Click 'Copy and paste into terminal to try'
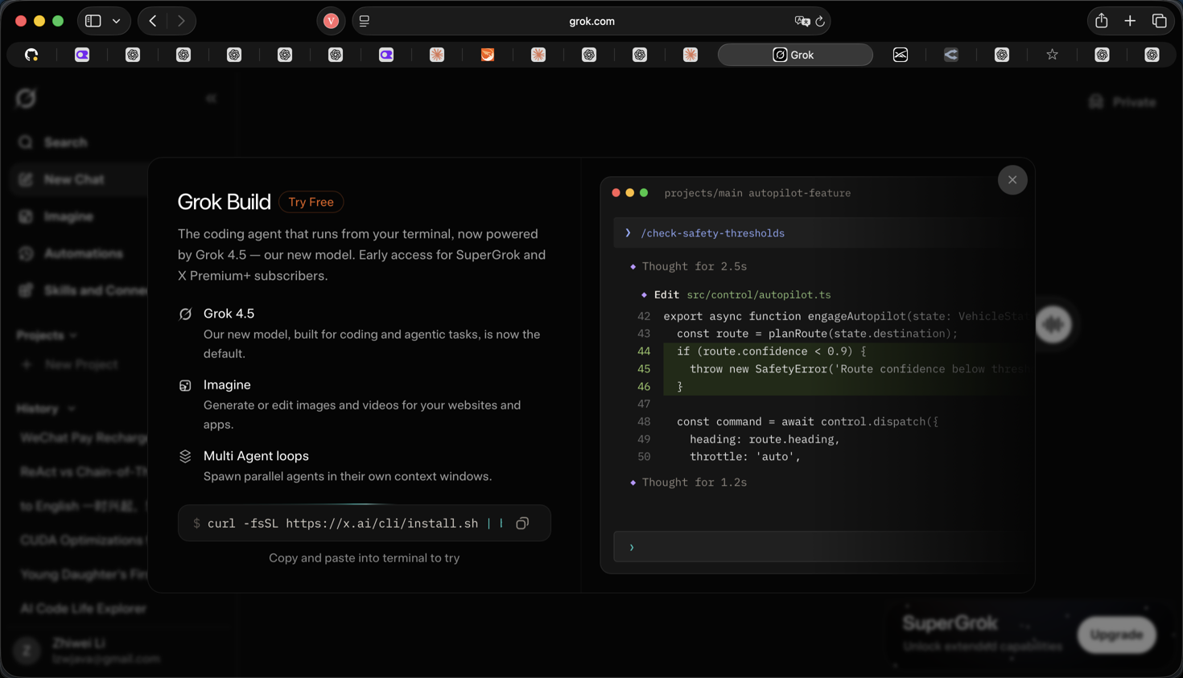Screen dimensions: 1183x678 pos(364,558)
